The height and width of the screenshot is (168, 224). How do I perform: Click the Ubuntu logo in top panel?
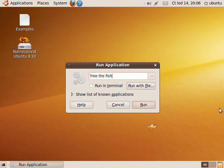coord(6,3)
